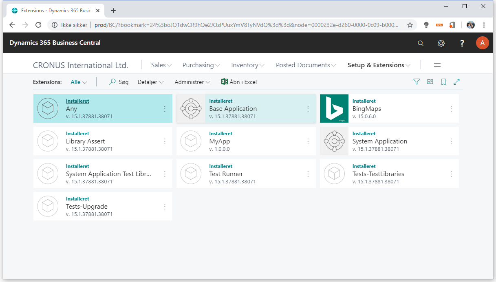Click Åbn i Excel

coord(239,82)
